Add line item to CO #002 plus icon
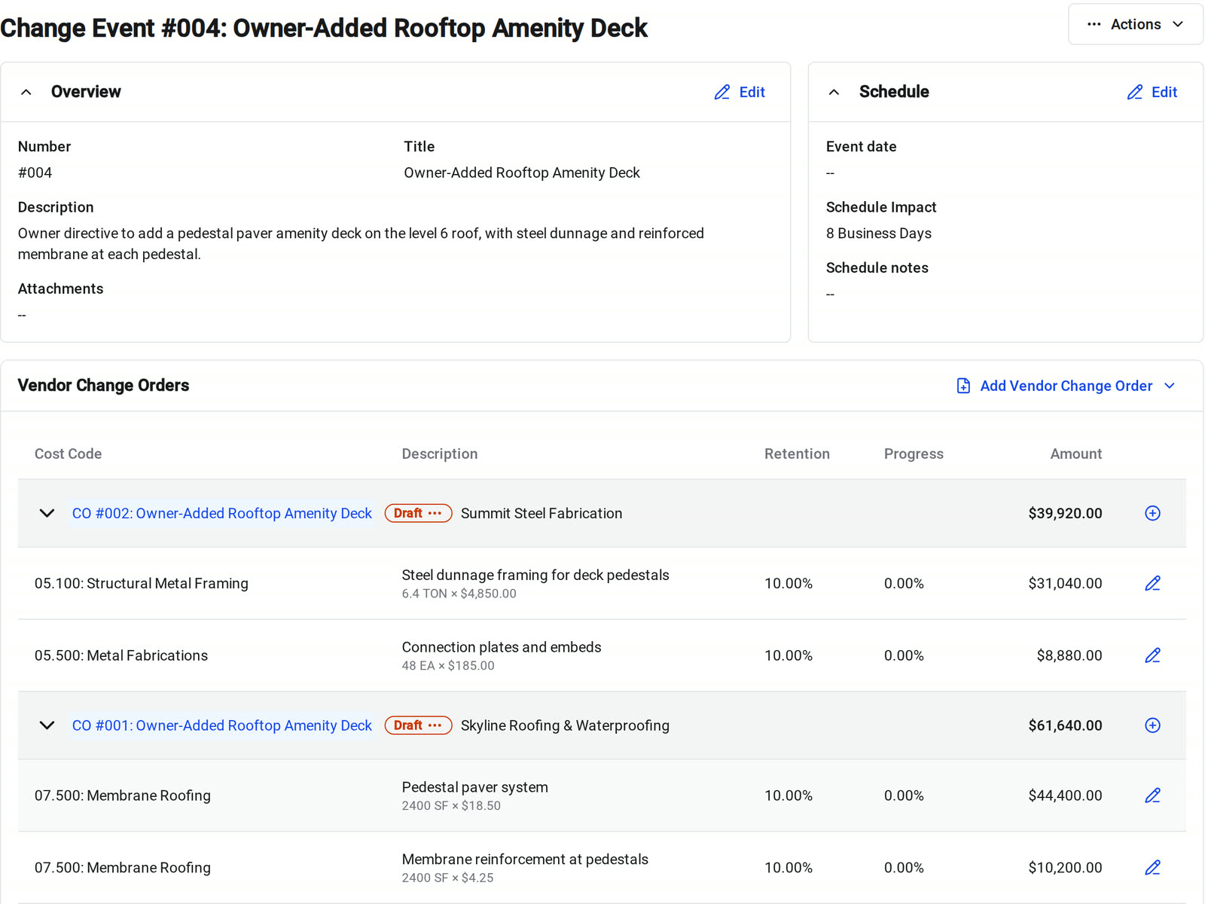This screenshot has width=1205, height=904. click(1152, 513)
